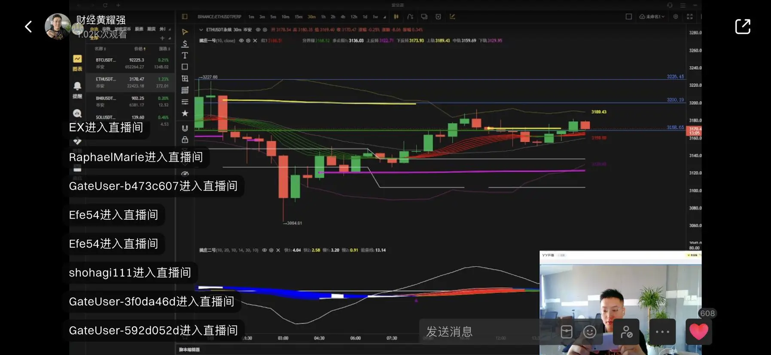Select the grid table tool
The width and height of the screenshot is (771, 355).
pyautogui.click(x=185, y=90)
